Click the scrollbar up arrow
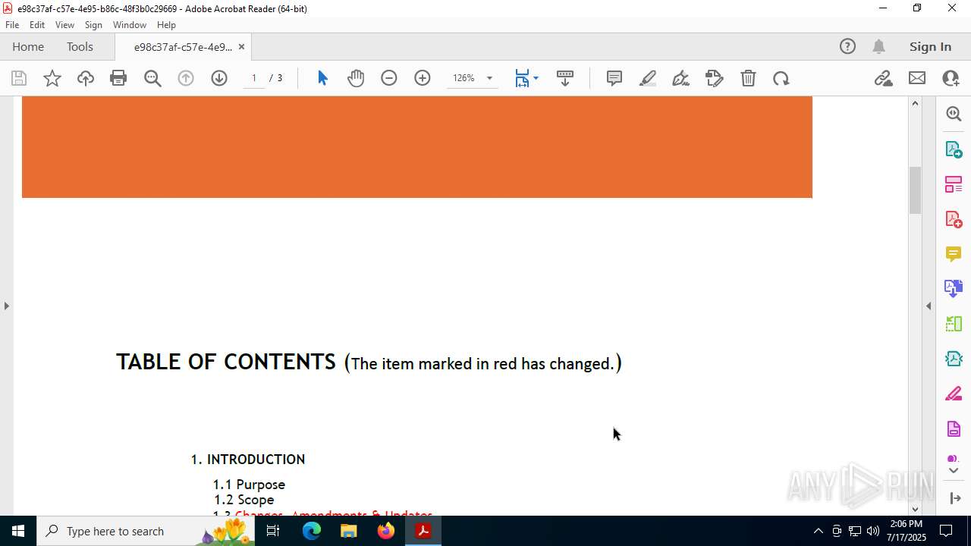 915,103
